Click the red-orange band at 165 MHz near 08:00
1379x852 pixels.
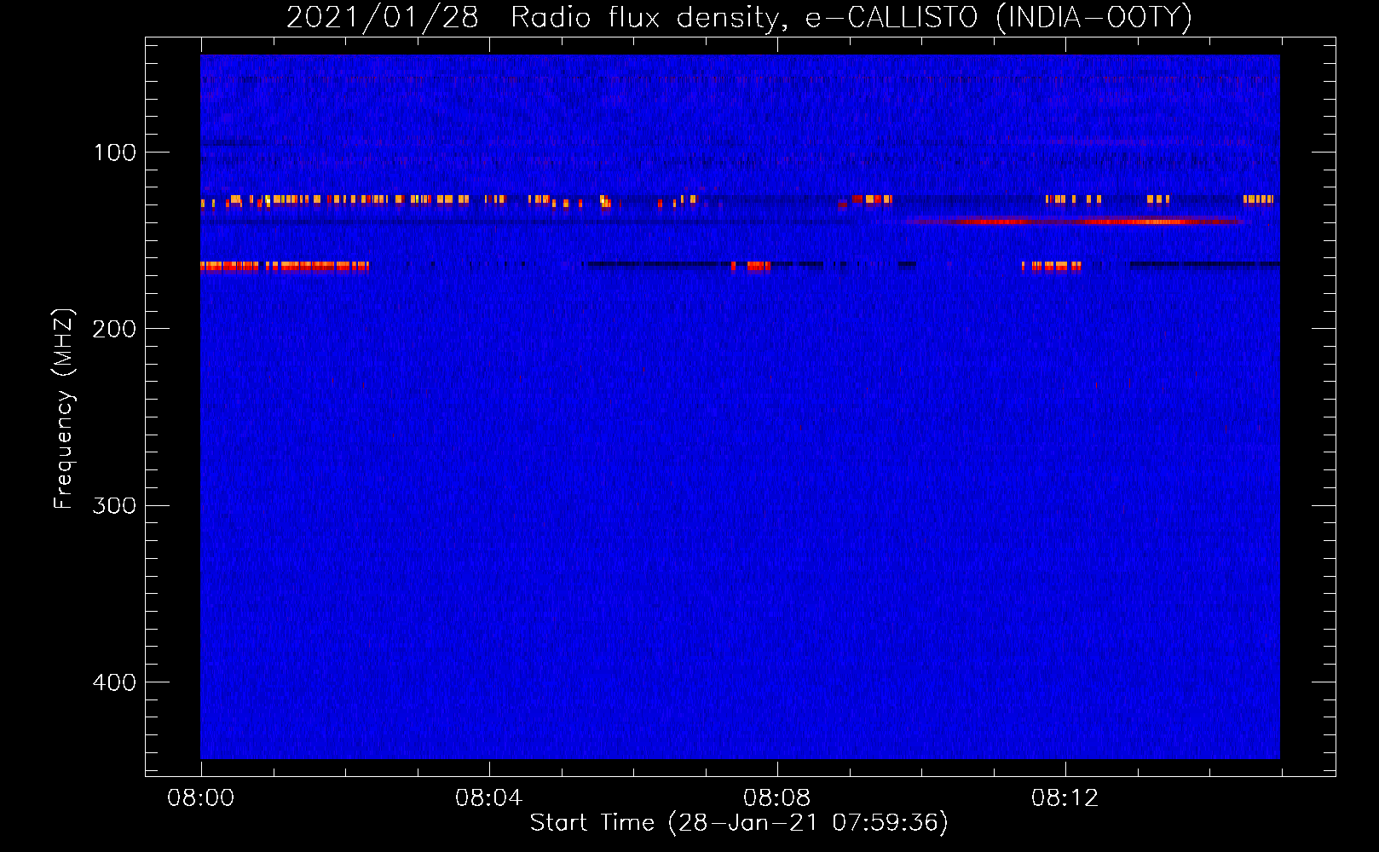(x=285, y=267)
